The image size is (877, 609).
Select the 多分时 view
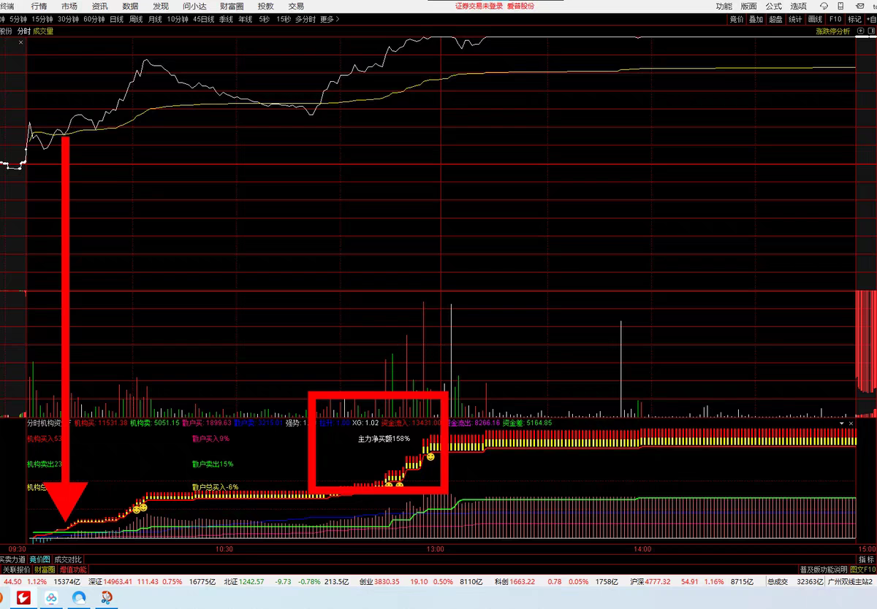[305, 19]
